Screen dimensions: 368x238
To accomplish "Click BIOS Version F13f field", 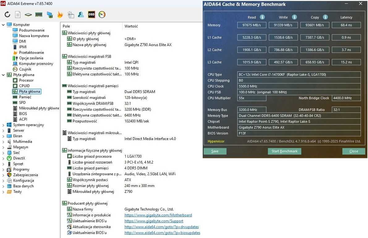I will pos(299,133).
